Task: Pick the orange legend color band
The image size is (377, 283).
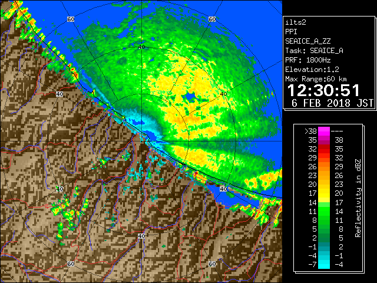Action: (x=324, y=167)
